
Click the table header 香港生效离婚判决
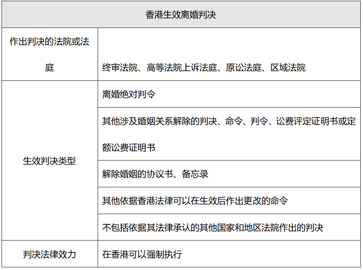(181, 15)
